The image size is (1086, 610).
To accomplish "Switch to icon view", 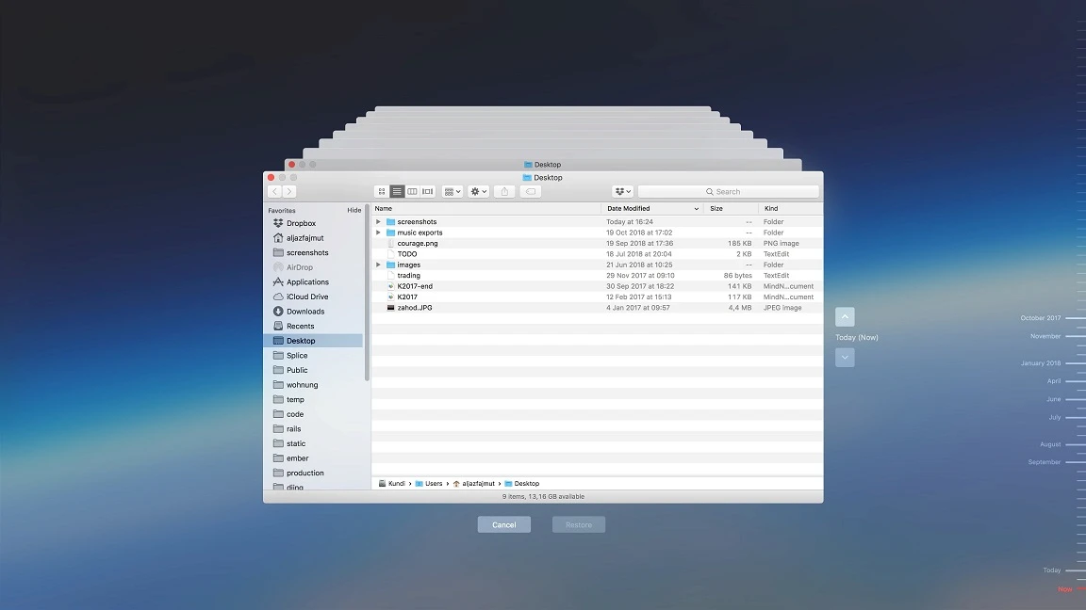I will point(382,191).
